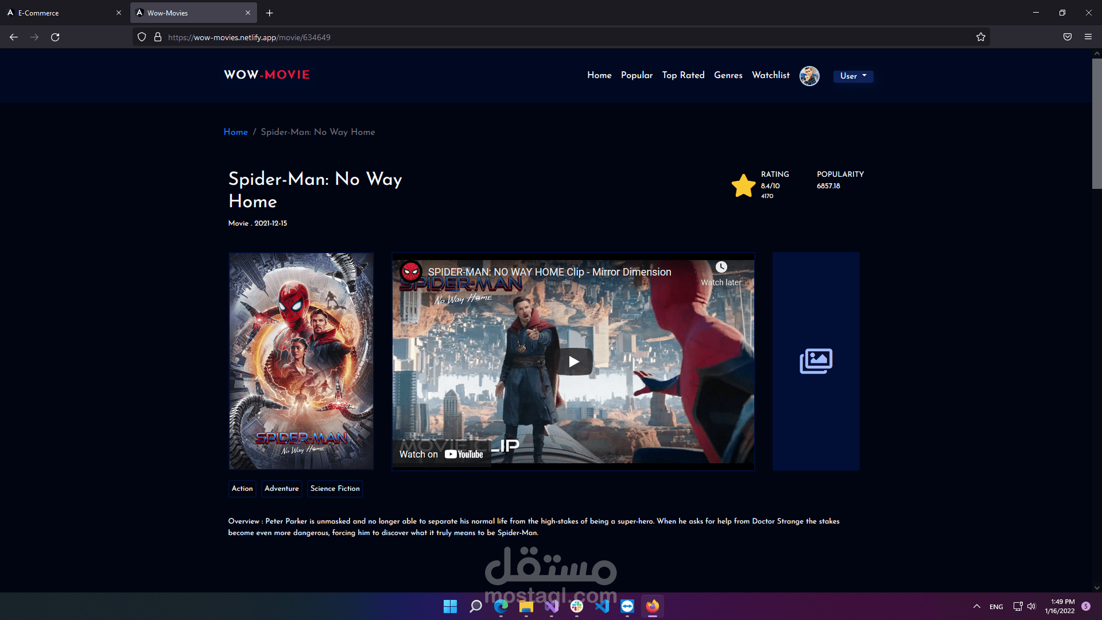Image resolution: width=1102 pixels, height=620 pixels.
Task: Open a new browser tab
Action: click(270, 13)
